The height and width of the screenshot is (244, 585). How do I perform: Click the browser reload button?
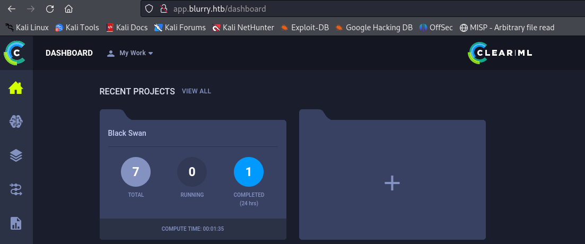pos(50,9)
